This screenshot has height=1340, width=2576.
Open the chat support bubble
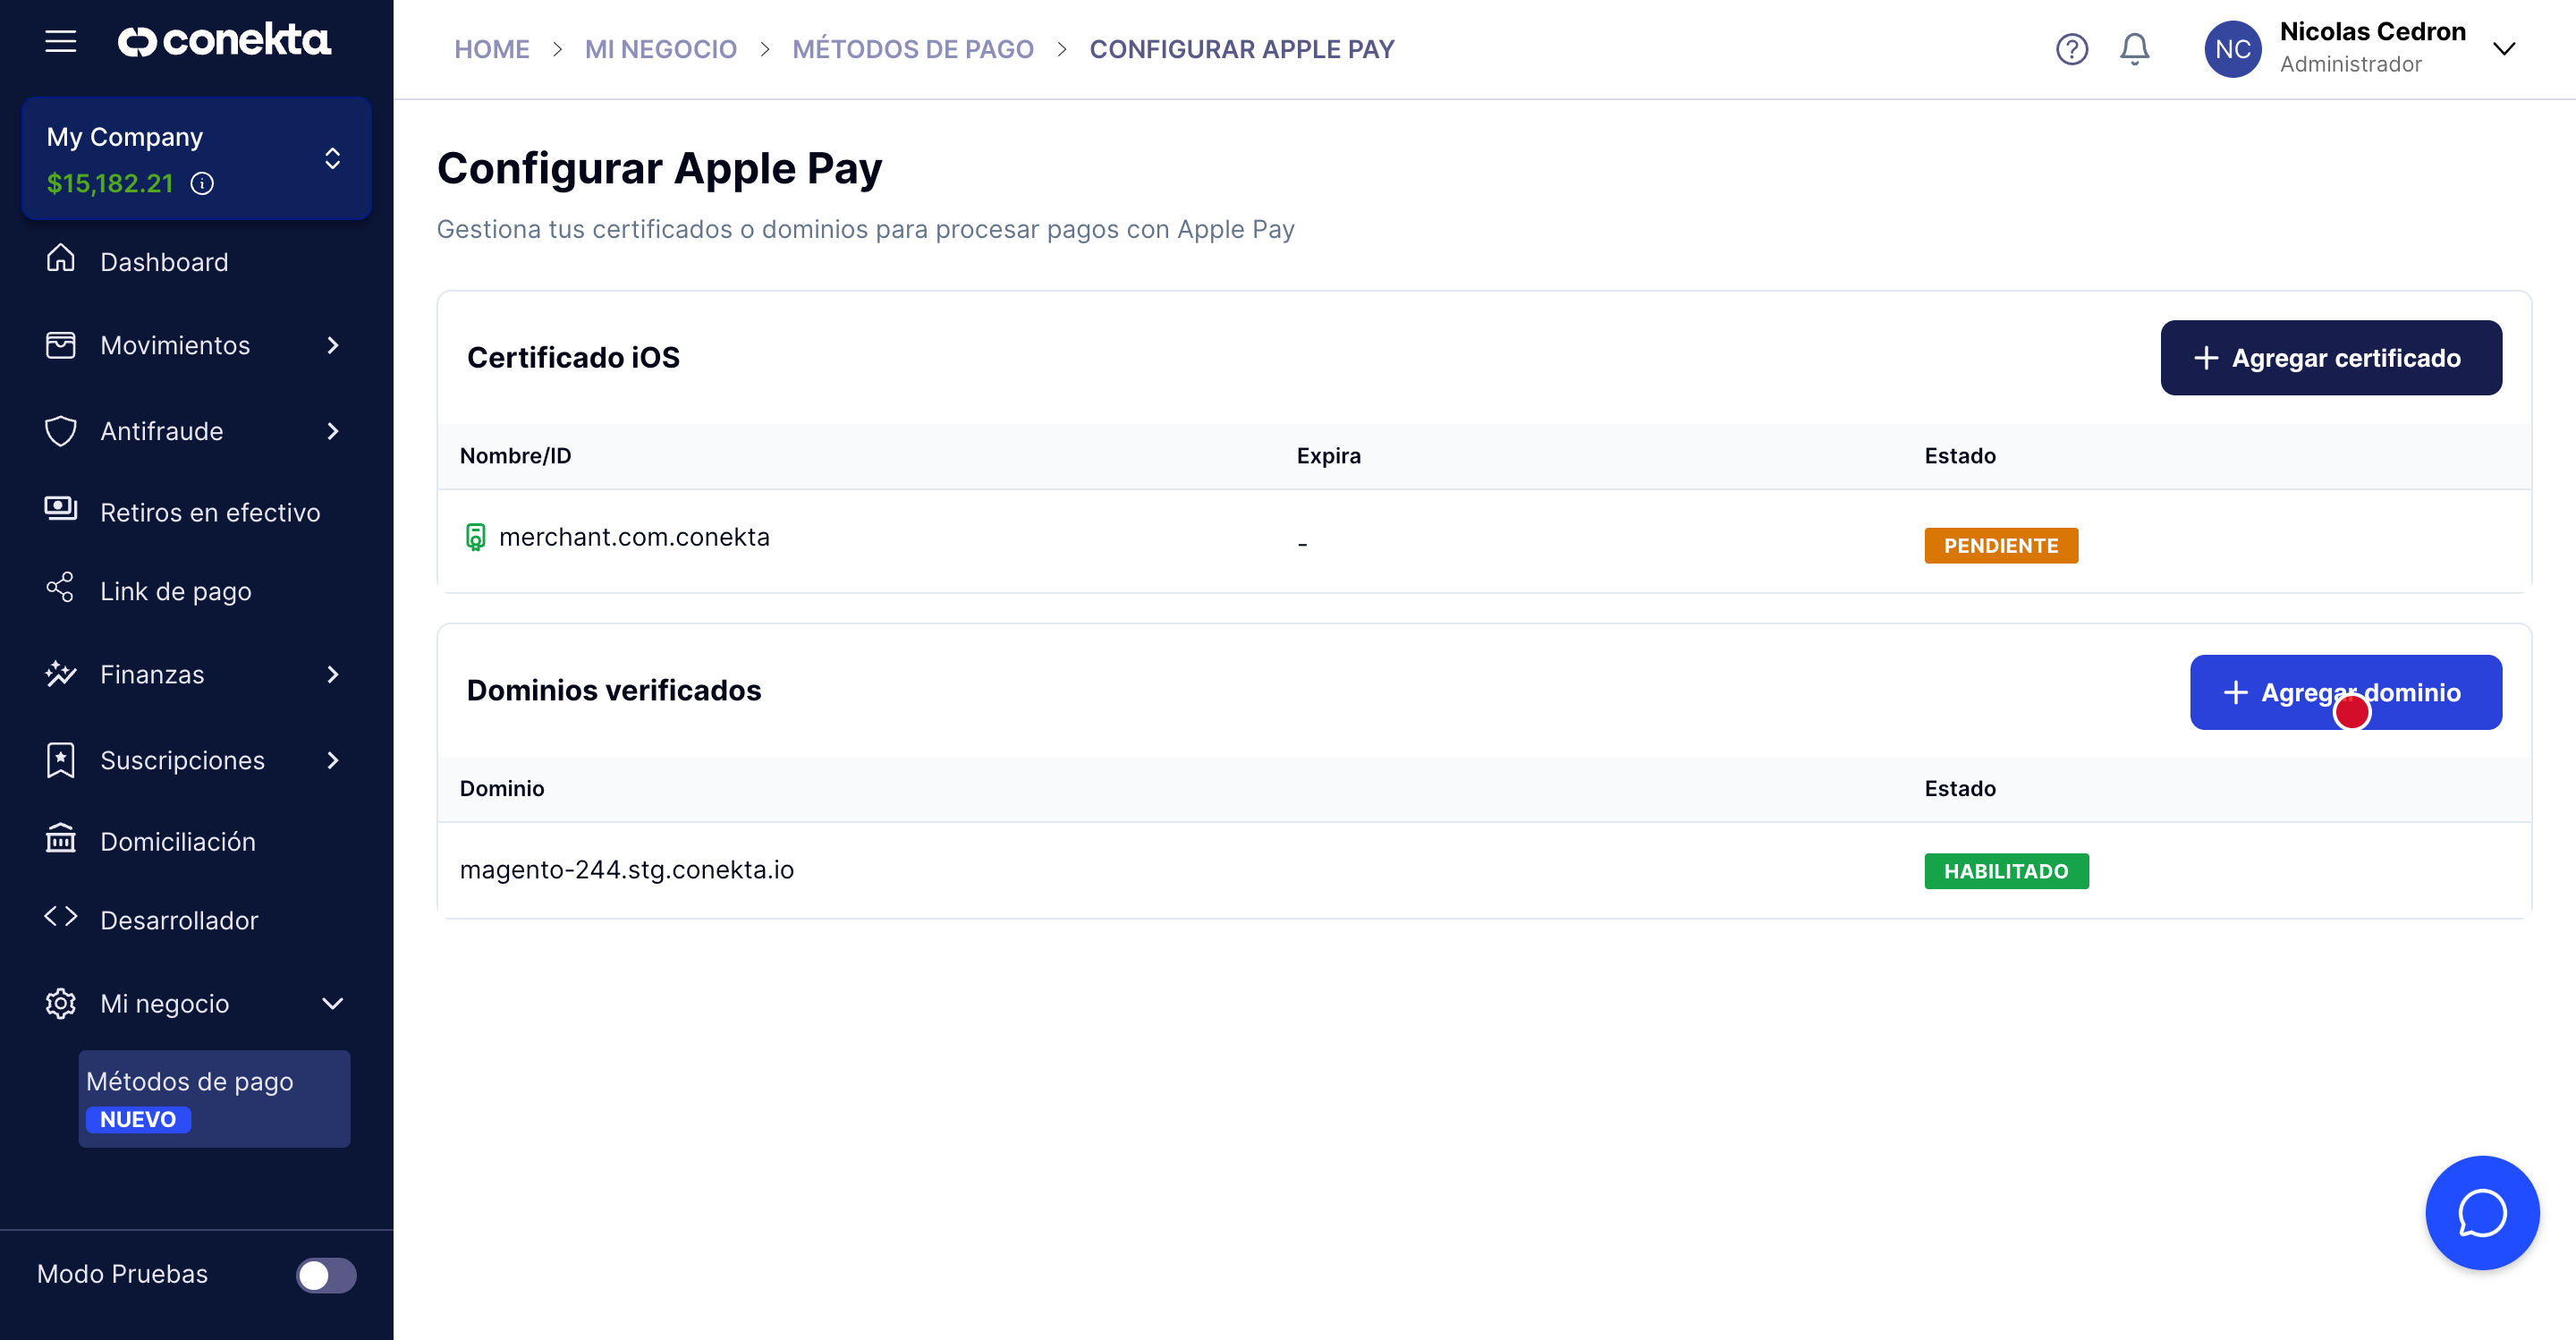(x=2481, y=1213)
